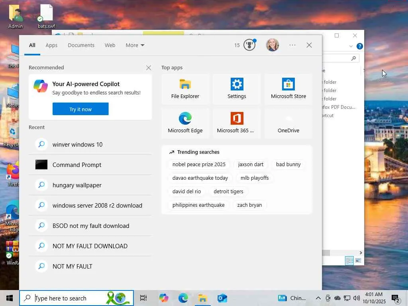The image size is (408, 306).
Task: Search 'windows server 2008 r2 download'
Action: pyautogui.click(x=90, y=205)
